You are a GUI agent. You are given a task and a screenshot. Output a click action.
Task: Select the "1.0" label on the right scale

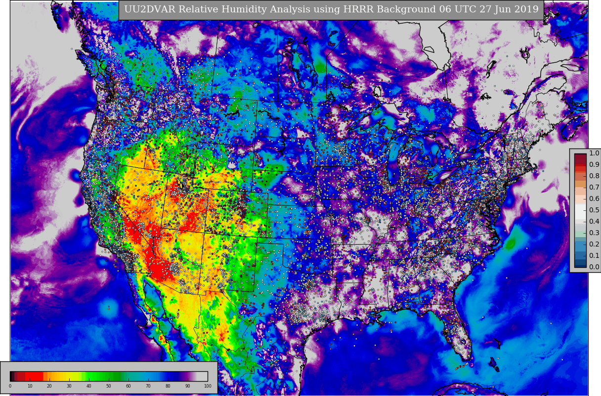594,153
